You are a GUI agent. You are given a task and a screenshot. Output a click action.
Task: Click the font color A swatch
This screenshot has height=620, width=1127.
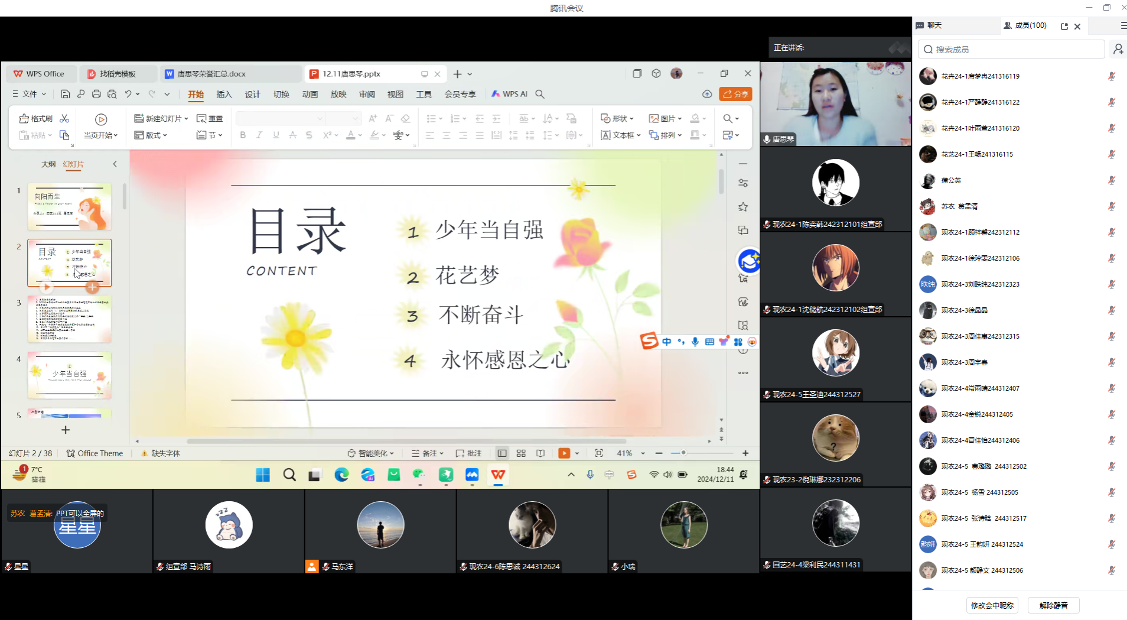pyautogui.click(x=351, y=135)
